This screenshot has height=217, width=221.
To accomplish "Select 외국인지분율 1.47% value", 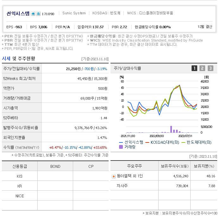I will pos(102,138).
